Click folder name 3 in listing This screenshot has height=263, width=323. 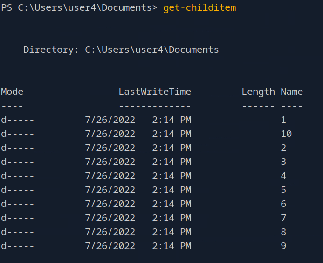click(283, 162)
